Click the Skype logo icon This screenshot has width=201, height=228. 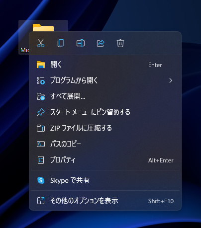pyautogui.click(x=41, y=180)
